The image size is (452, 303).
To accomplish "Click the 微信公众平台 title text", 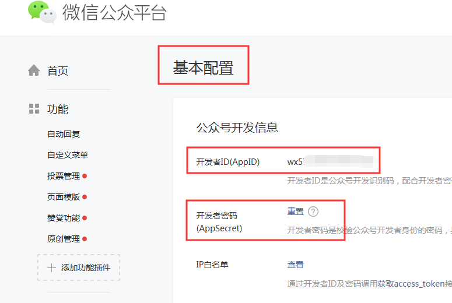I will [x=114, y=12].
